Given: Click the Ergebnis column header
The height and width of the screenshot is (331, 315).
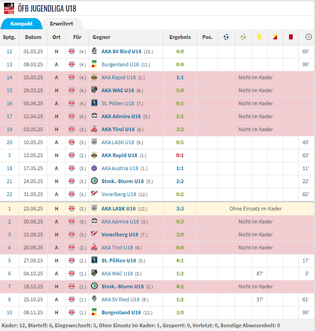Looking at the screenshot, I should [x=180, y=37].
